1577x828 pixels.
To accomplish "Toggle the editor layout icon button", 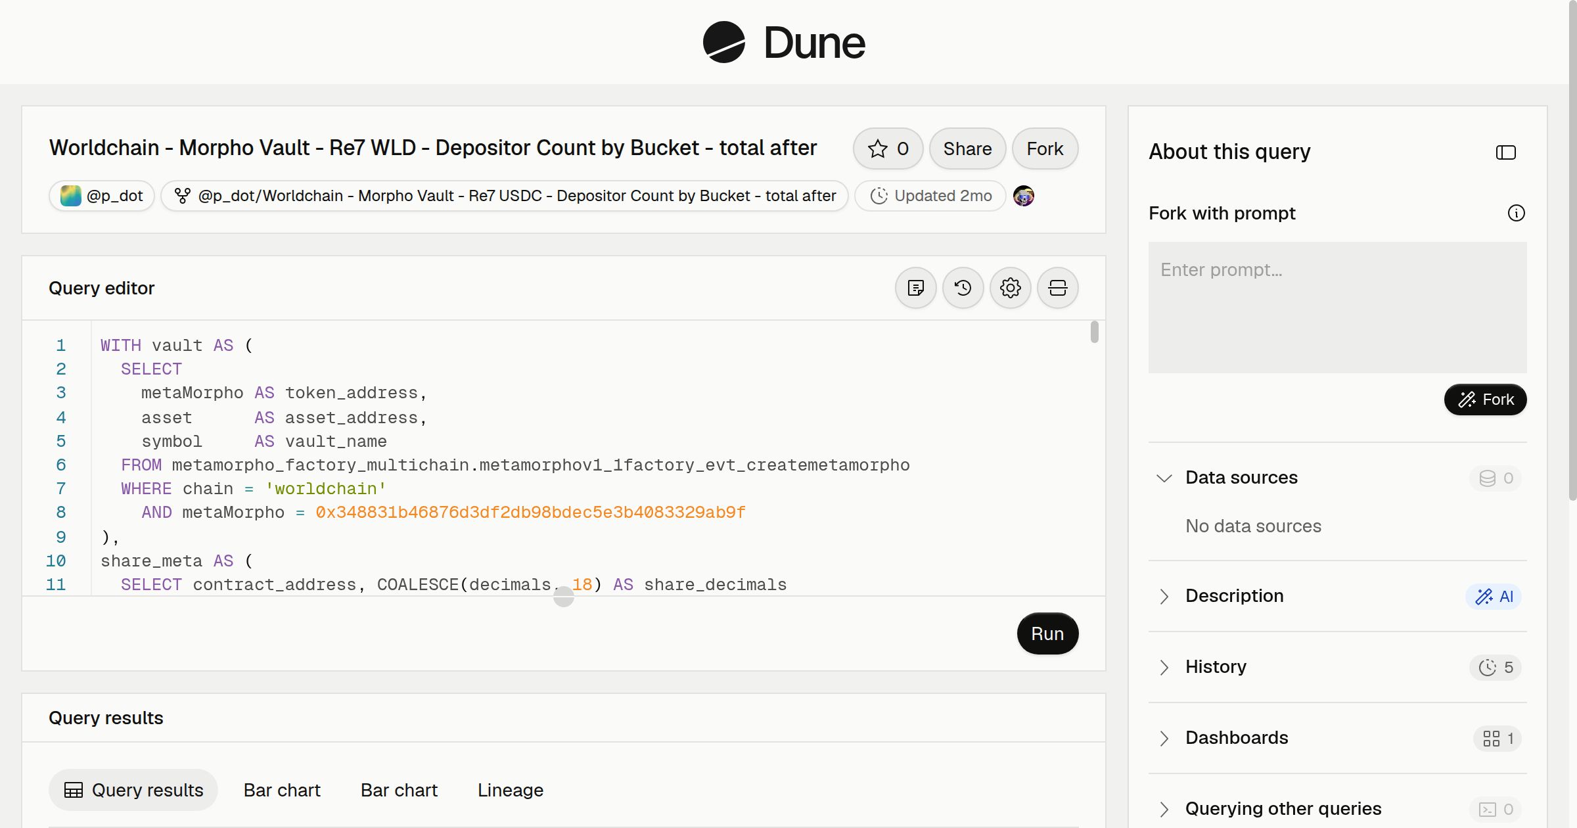I will coord(1057,288).
